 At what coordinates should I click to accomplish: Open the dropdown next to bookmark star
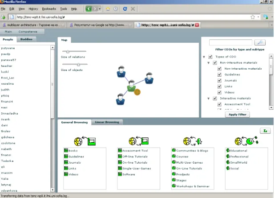pos(258,17)
